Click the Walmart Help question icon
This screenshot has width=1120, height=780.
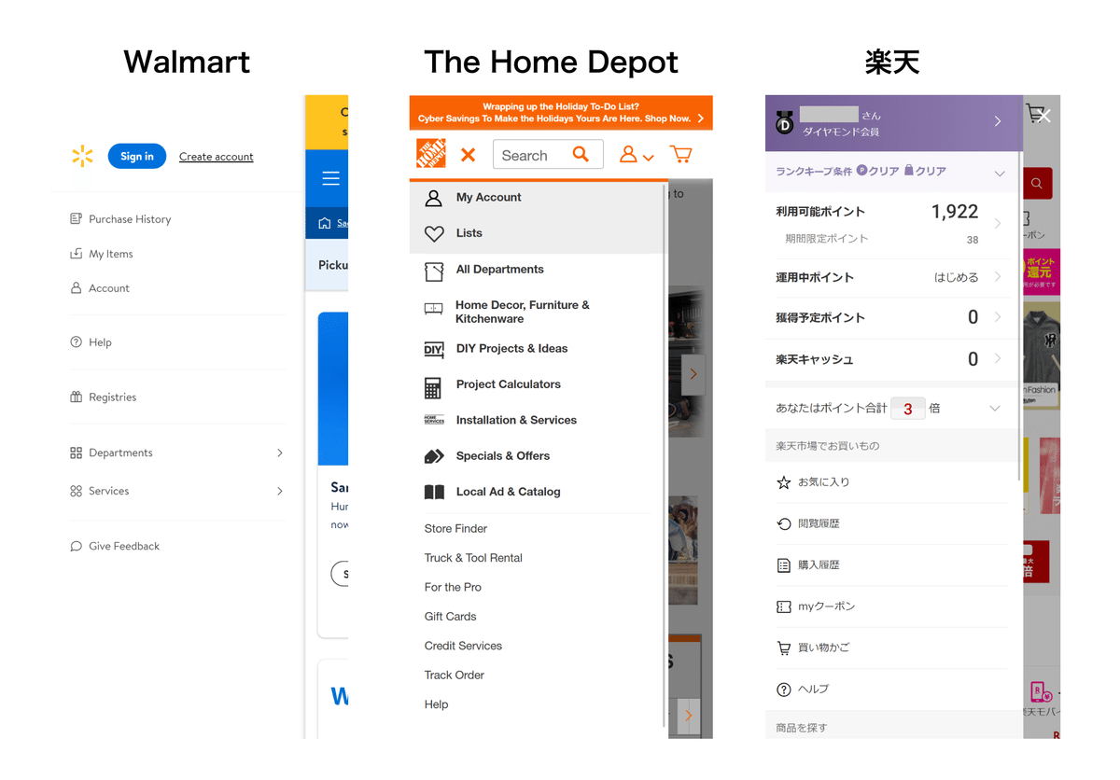(76, 342)
